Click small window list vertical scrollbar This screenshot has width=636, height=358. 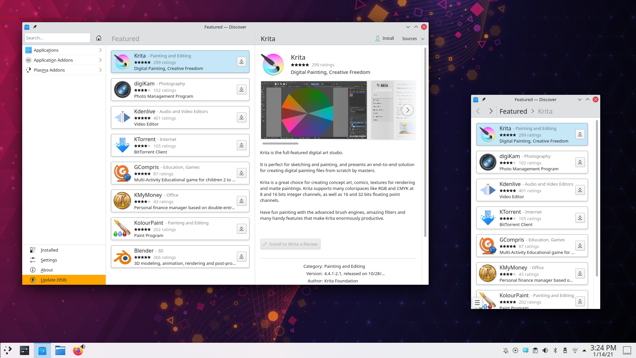tap(597, 199)
